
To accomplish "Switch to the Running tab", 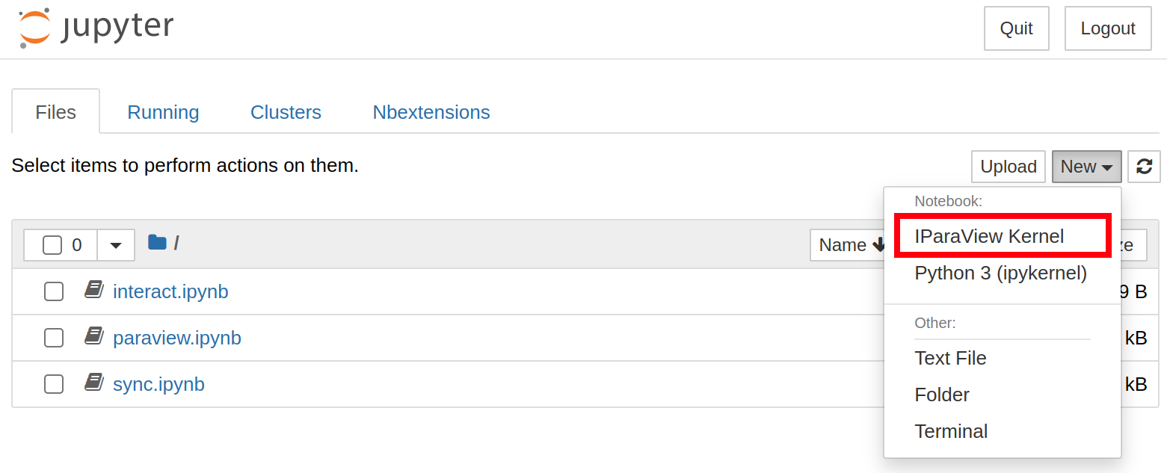I will pyautogui.click(x=163, y=112).
